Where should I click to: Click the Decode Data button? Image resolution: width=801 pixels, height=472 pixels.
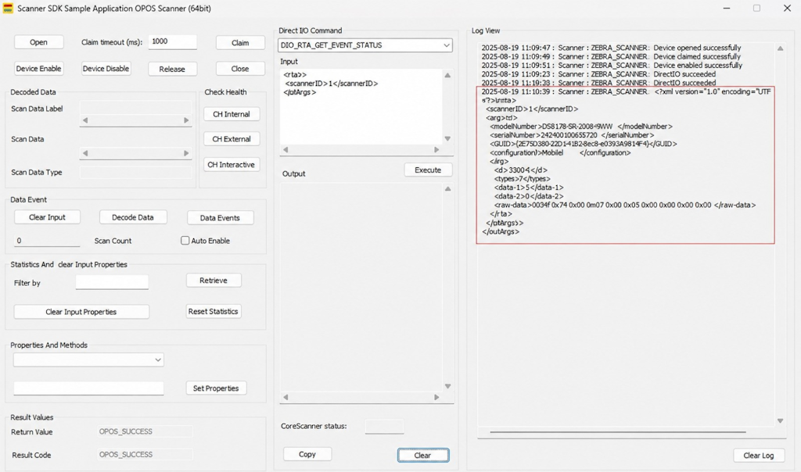click(133, 217)
